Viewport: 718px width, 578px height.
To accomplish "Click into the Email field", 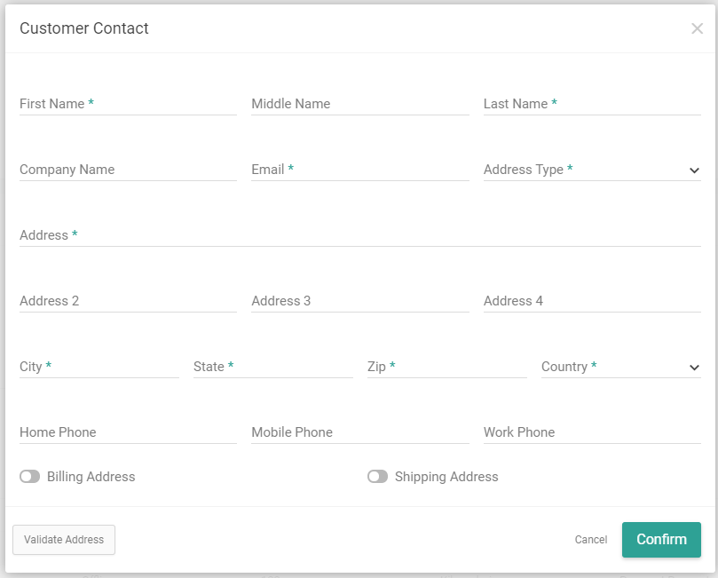I will (x=359, y=170).
